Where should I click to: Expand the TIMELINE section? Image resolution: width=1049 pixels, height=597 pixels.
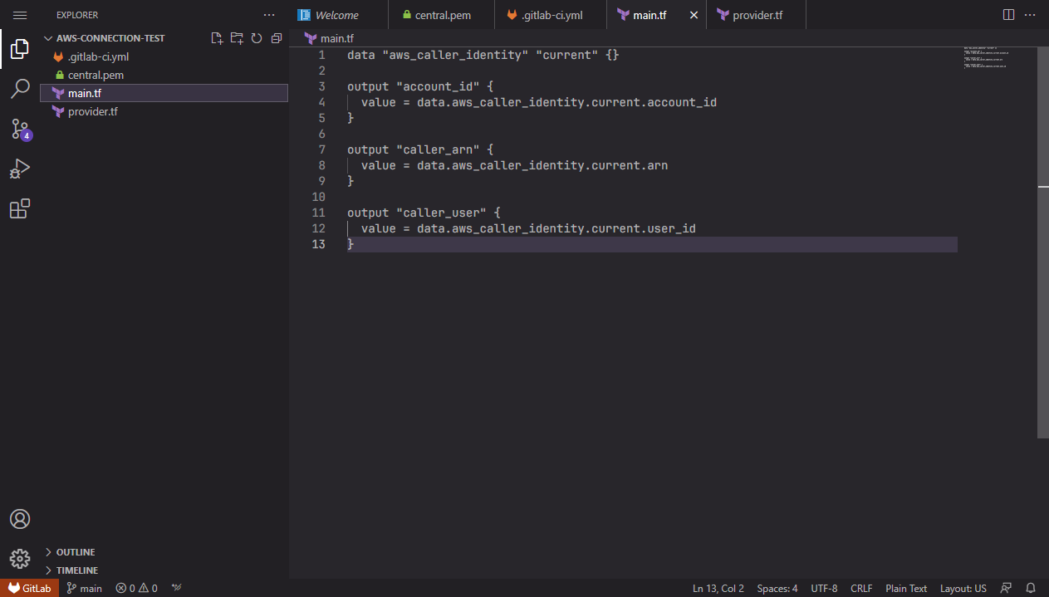point(77,570)
